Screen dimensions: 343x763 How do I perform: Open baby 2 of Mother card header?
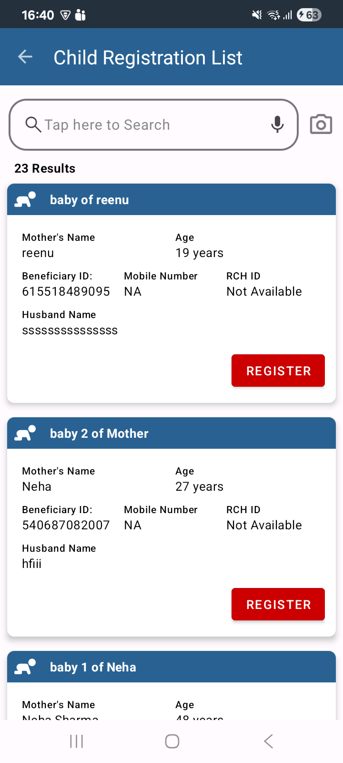pos(171,433)
